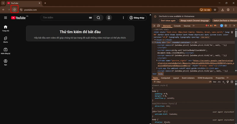The width and height of the screenshot is (237, 124).
Task: Expand the head element node
Action: click(155, 40)
